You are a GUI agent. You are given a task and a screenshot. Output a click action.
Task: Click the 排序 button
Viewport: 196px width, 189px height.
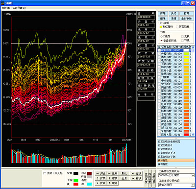click(x=163, y=13)
